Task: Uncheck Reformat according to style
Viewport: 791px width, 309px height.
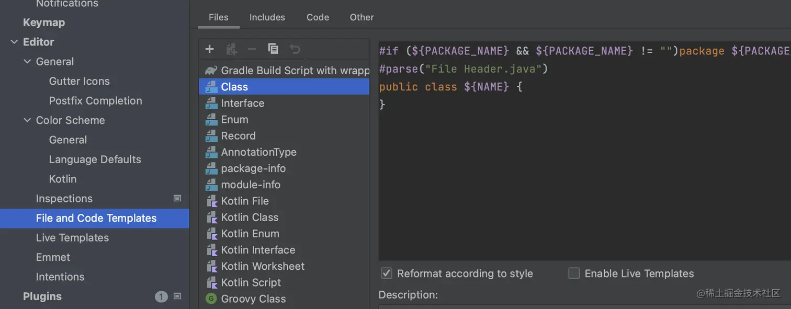Action: [x=386, y=273]
